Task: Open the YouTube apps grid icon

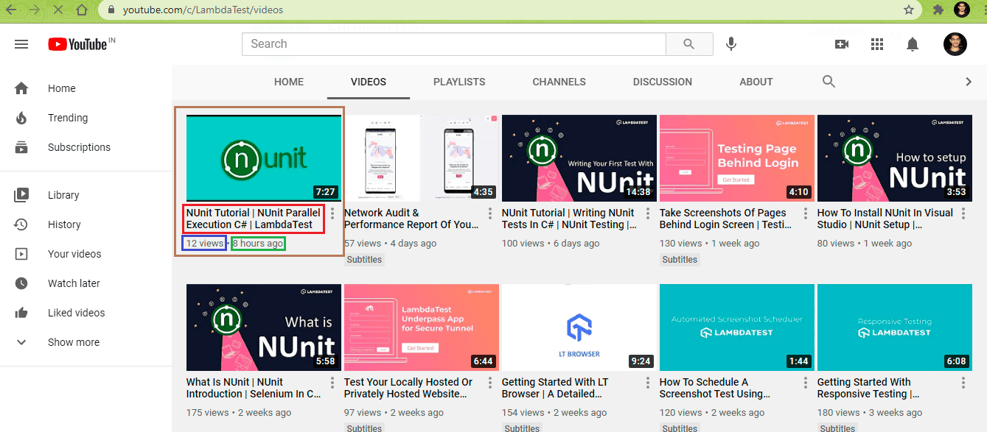Action: click(876, 43)
